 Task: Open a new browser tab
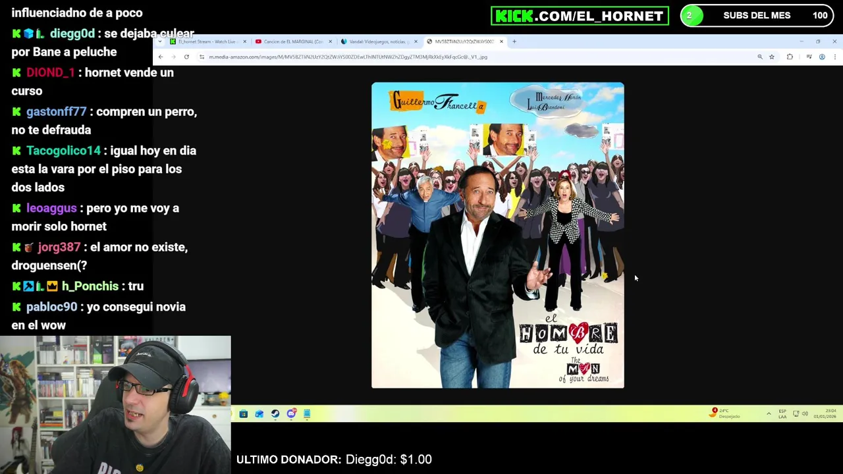tap(515, 41)
